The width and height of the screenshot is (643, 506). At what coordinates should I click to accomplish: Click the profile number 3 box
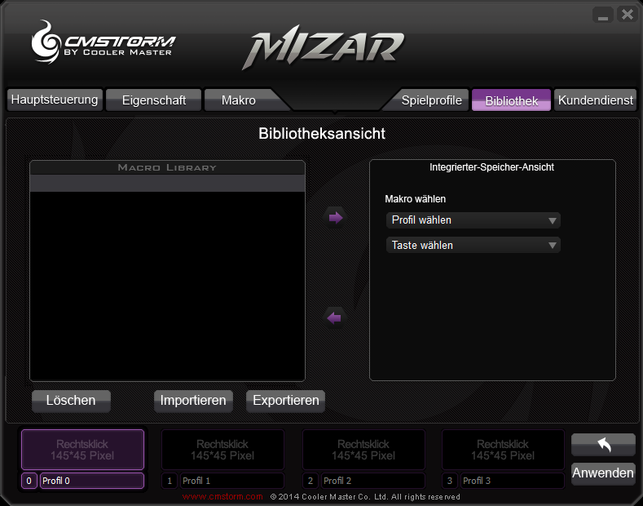coord(450,481)
